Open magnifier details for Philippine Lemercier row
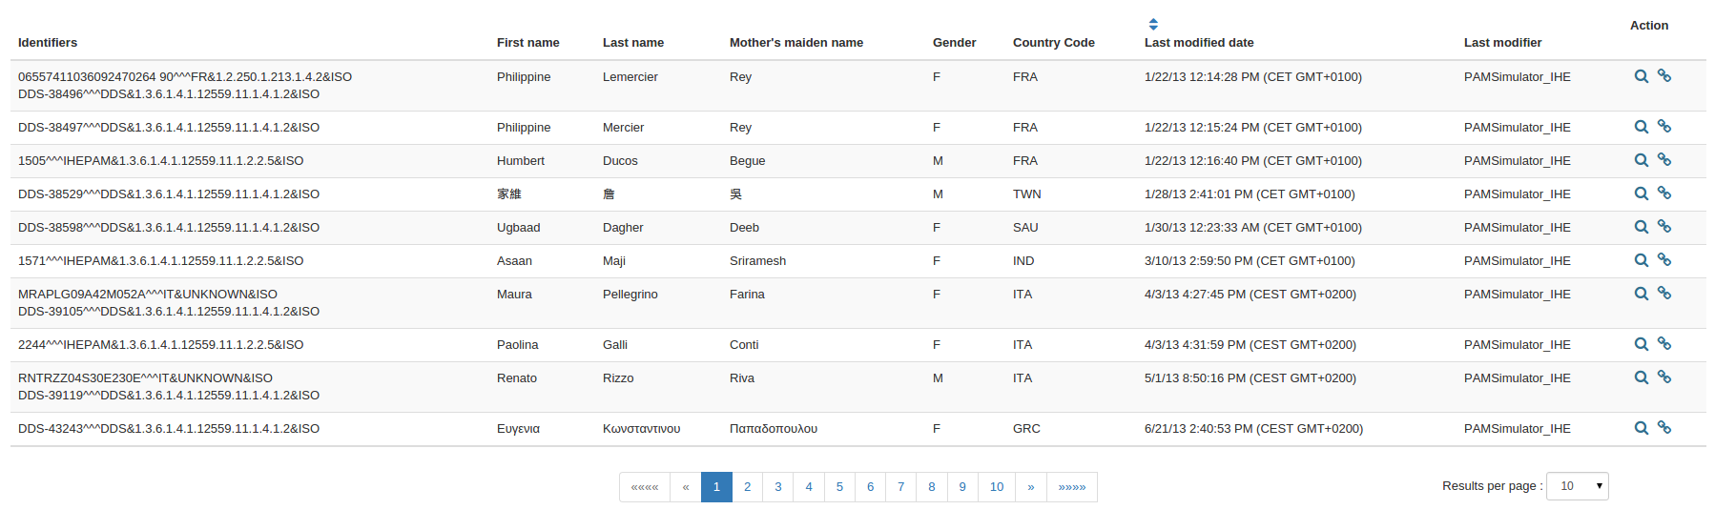Viewport: 1715px width, 530px height. click(1641, 76)
